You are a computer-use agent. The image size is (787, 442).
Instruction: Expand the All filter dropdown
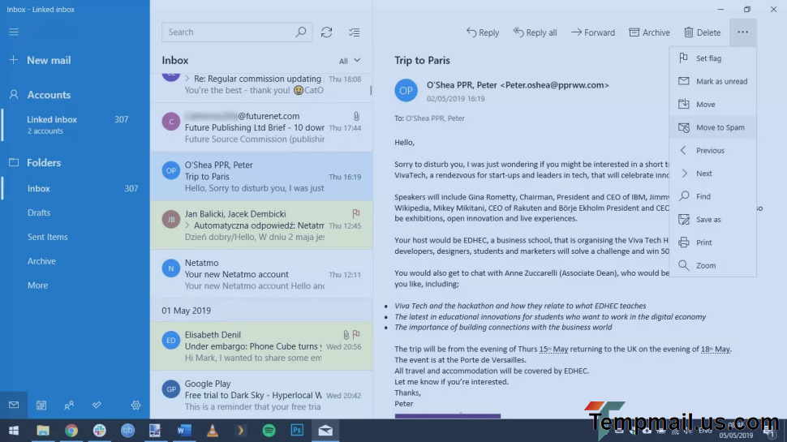(350, 61)
